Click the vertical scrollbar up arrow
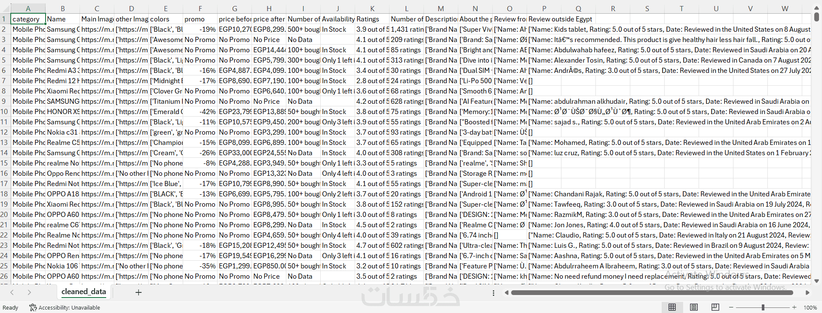 pos(816,8)
